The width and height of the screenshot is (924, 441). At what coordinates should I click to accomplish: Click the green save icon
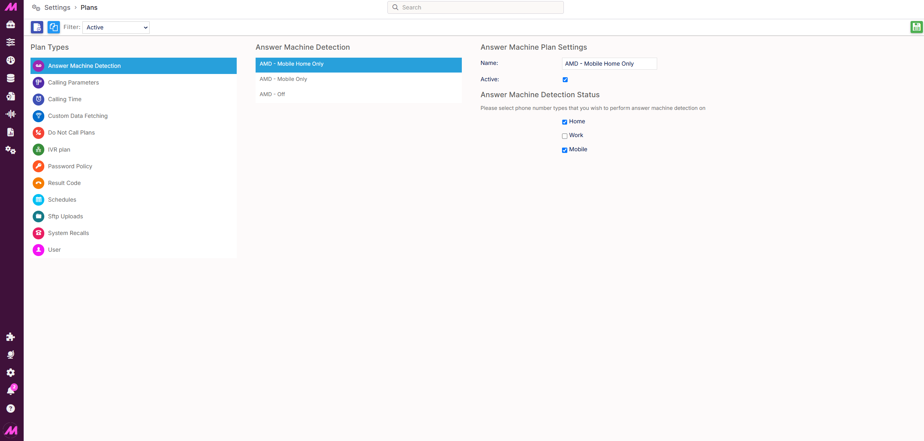[x=916, y=27]
